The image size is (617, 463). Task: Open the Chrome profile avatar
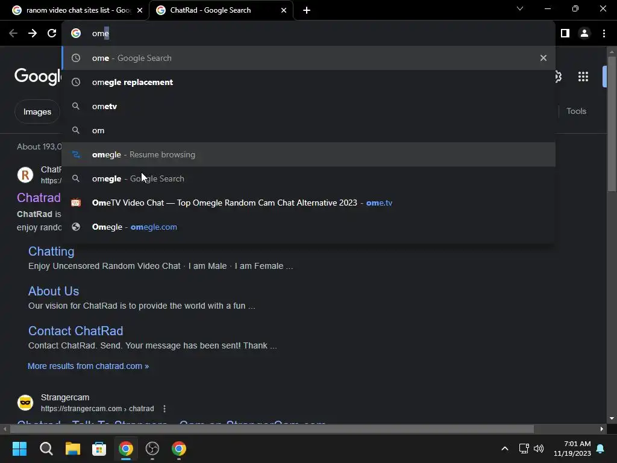point(584,34)
